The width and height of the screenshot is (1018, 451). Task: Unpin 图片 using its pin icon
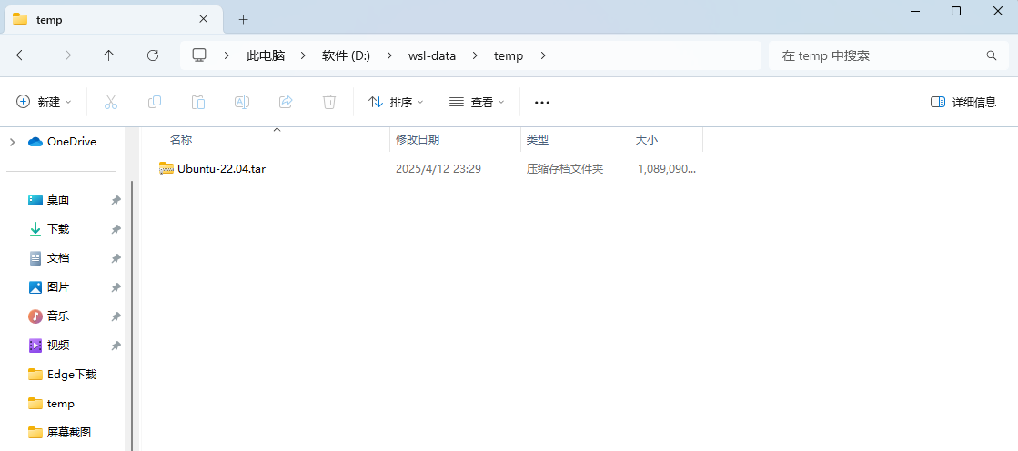(x=116, y=287)
